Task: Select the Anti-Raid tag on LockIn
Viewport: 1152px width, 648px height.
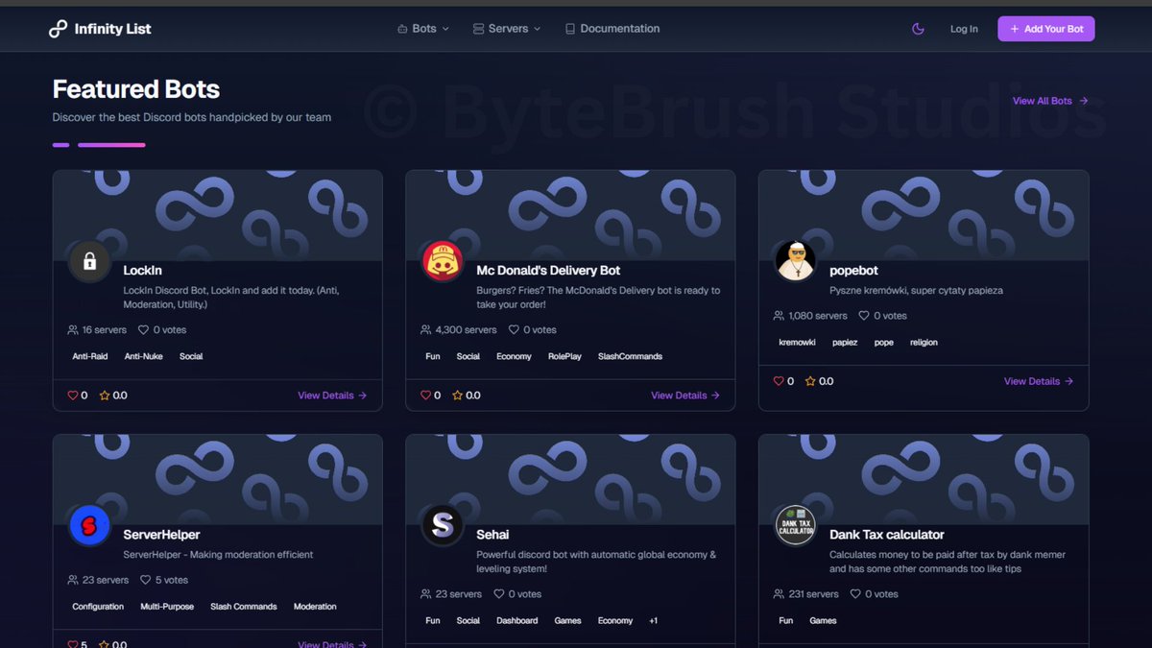Action: 90,356
